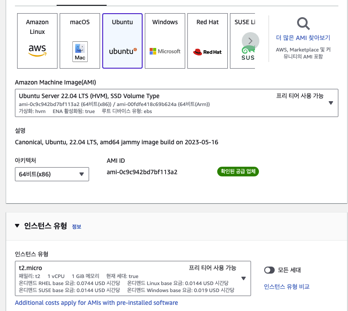Select the Windows AMI card
348x311 pixels.
coord(165,41)
